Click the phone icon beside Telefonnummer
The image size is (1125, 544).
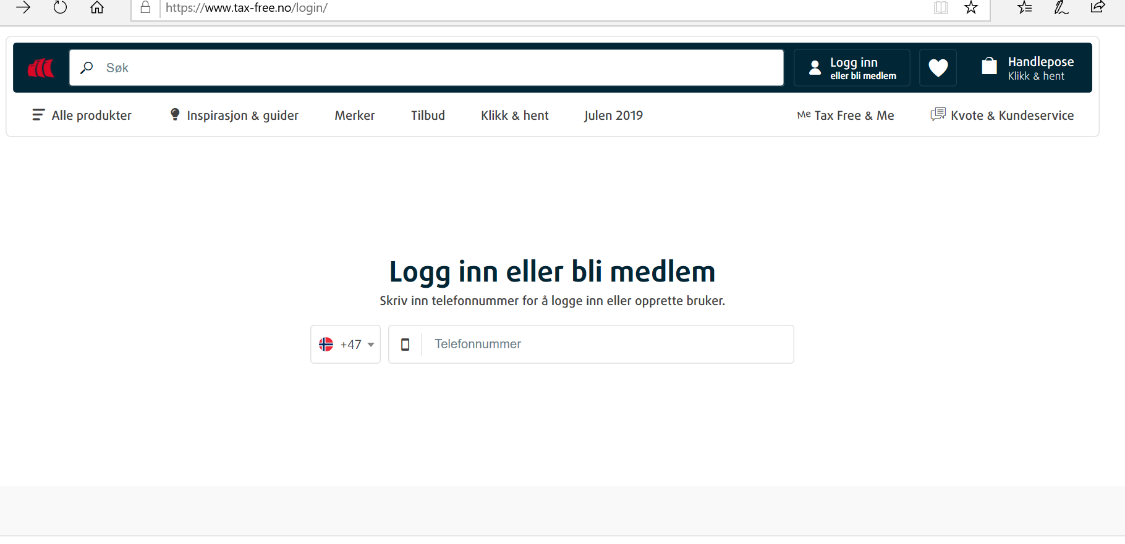coord(405,345)
